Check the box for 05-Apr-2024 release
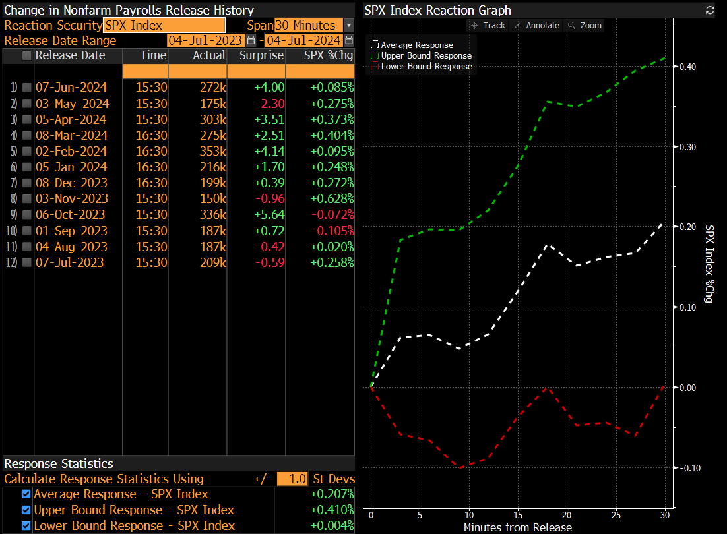Viewport: 727px width, 534px height. [x=27, y=119]
